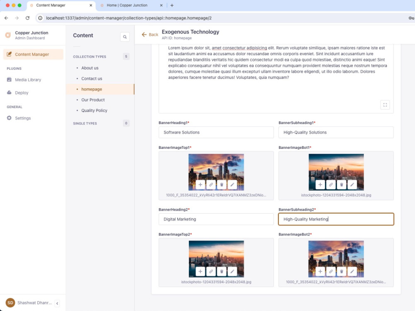Click password key icon in address bar
The height and width of the screenshot is (311, 415).
(x=411, y=18)
